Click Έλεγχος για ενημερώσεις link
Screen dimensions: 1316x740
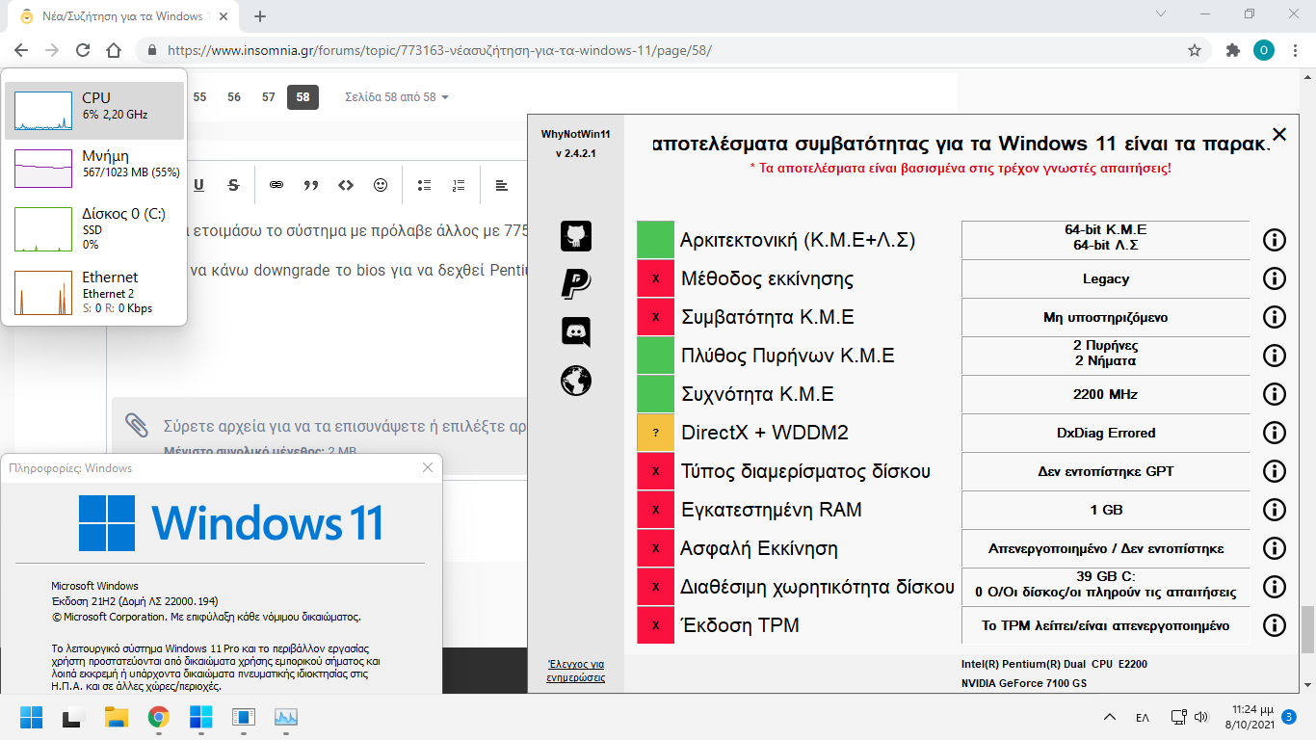pyautogui.click(x=576, y=671)
